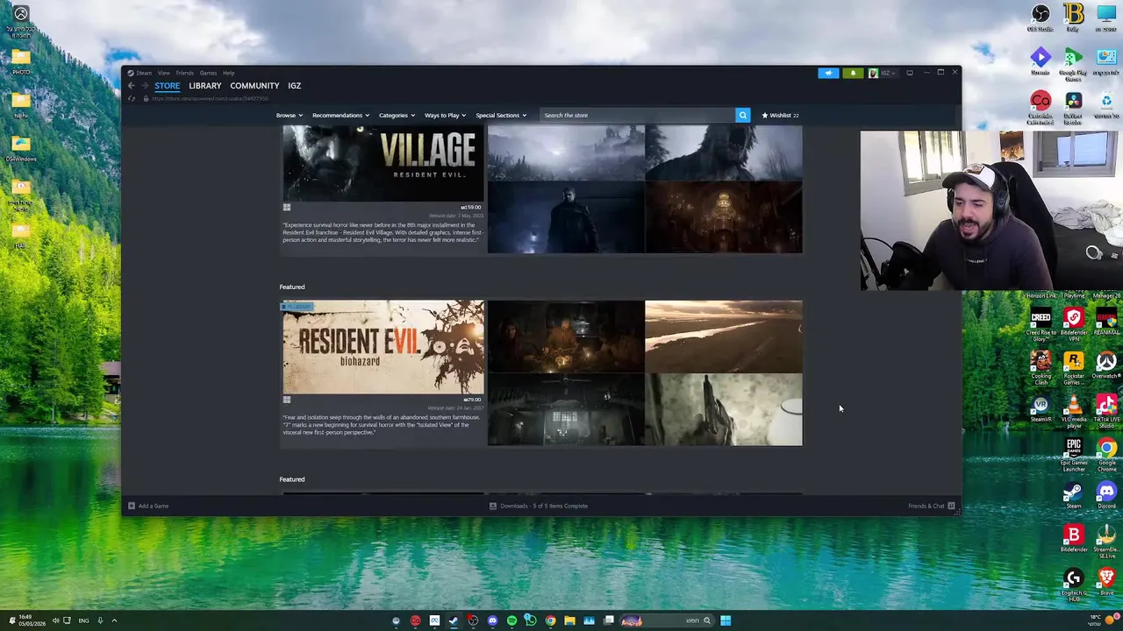Open the View menu in Steam menu bar
The width and height of the screenshot is (1123, 631).
pos(164,73)
